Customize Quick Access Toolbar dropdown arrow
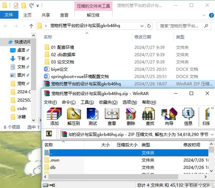215x188 pixels. pos(38,6)
